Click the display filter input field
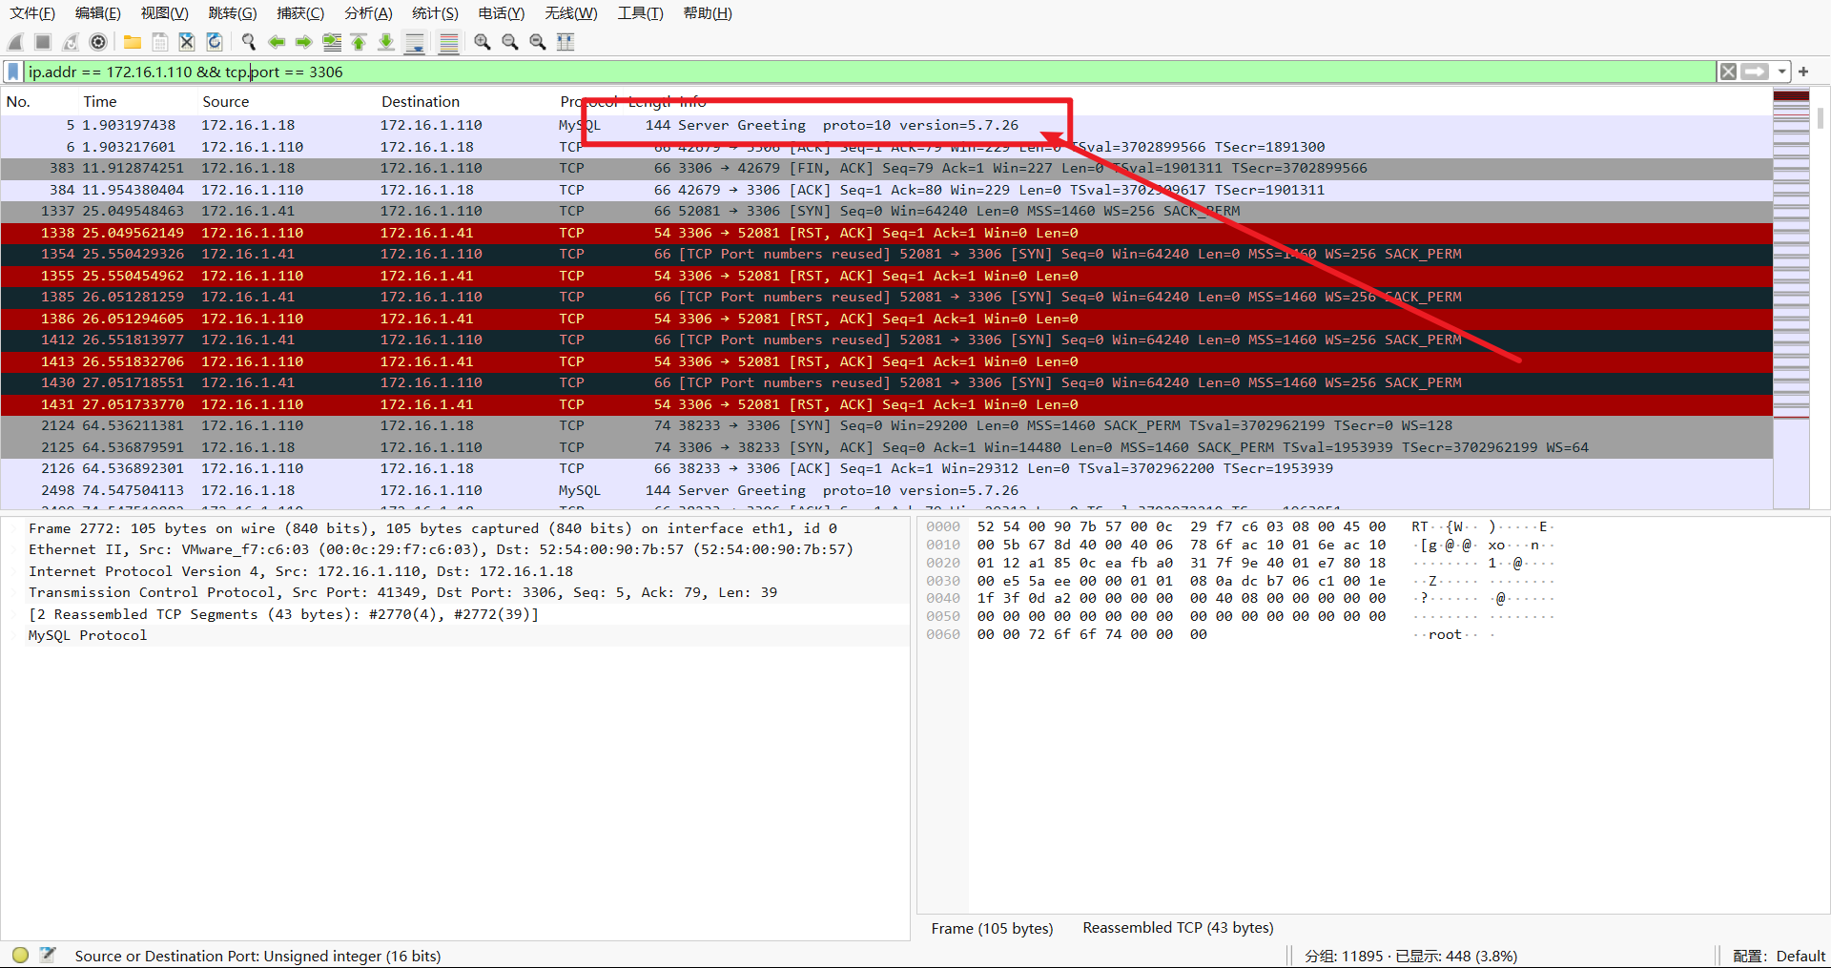The image size is (1831, 968). (869, 72)
